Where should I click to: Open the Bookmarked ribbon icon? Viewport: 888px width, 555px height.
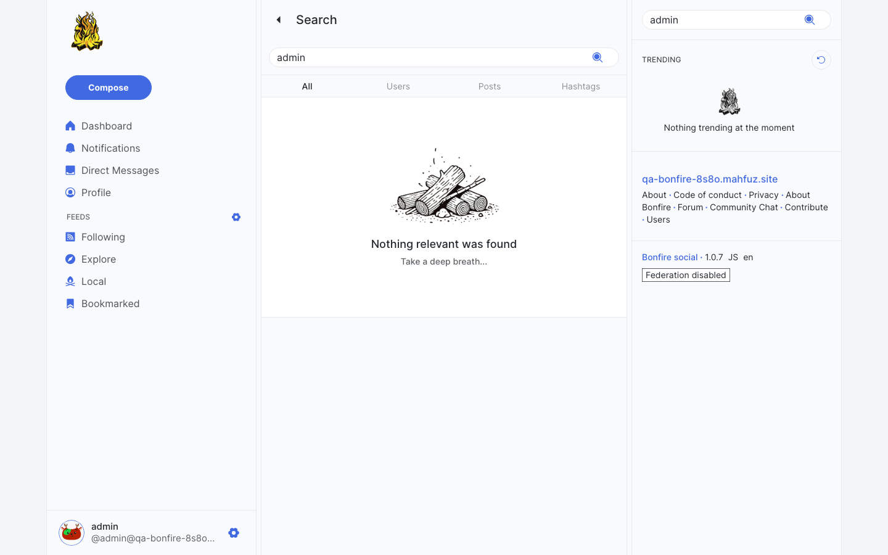coord(70,303)
